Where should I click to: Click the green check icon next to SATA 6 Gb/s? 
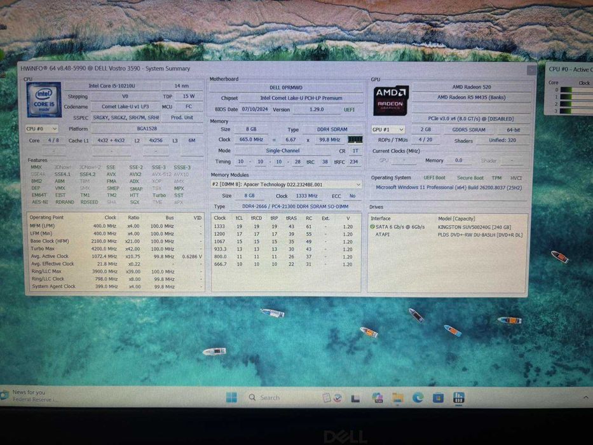(x=372, y=227)
